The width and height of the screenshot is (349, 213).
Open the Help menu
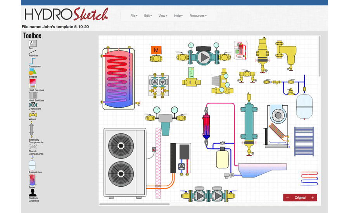pyautogui.click(x=178, y=16)
